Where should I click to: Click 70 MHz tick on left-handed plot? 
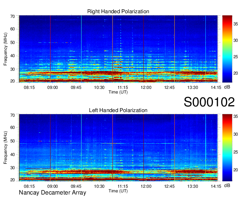[12, 115]
